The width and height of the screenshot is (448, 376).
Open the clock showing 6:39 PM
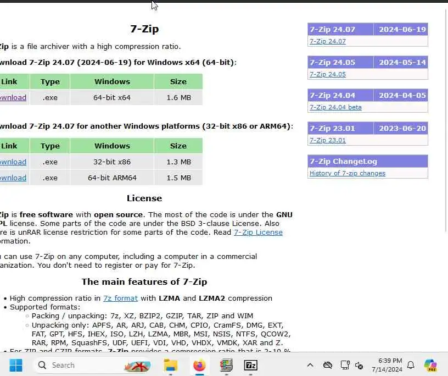point(387,365)
